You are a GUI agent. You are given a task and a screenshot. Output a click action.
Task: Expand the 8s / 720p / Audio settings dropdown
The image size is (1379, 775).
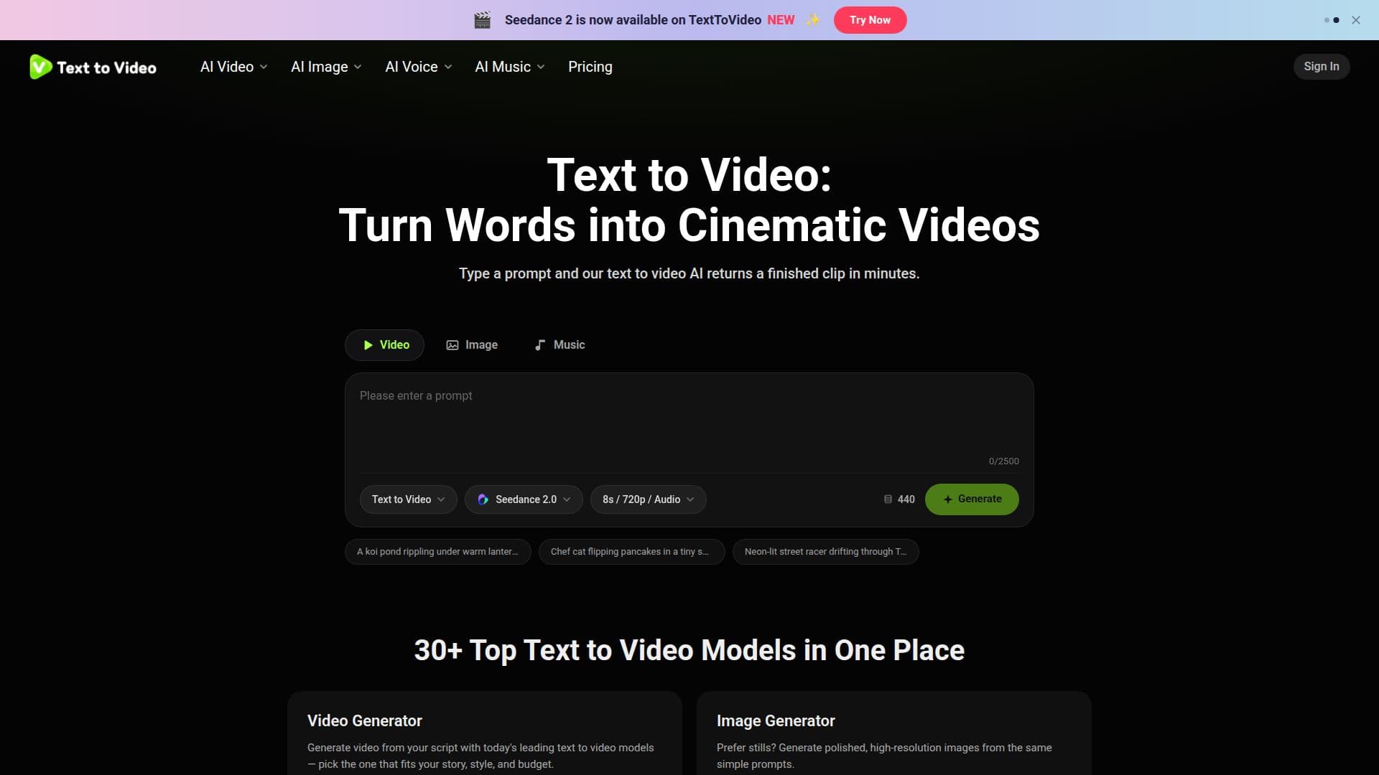(x=648, y=499)
